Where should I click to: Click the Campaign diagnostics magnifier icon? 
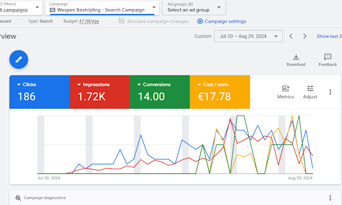point(18,198)
